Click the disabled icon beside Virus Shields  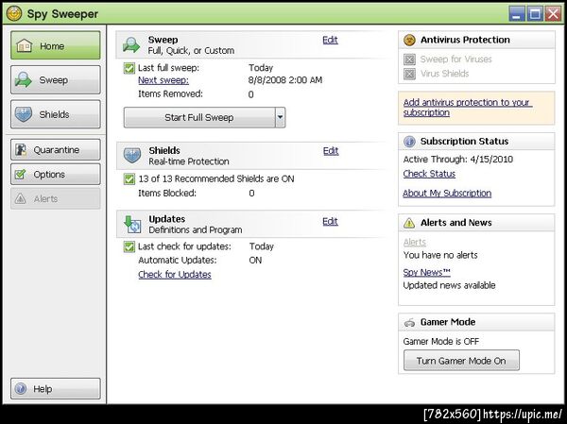[x=409, y=74]
